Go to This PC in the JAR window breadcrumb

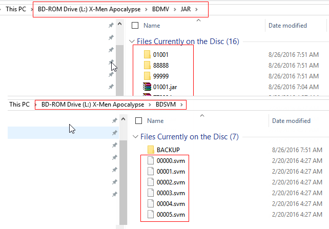[x=16, y=9]
